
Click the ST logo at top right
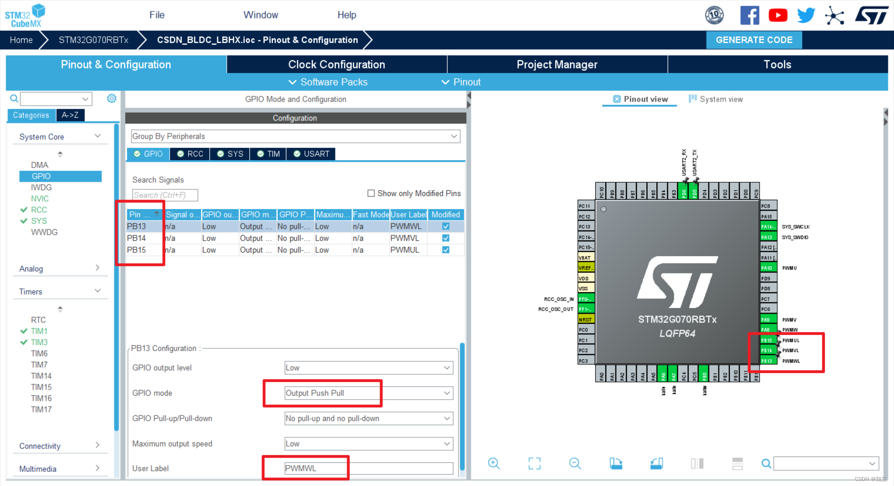871,15
